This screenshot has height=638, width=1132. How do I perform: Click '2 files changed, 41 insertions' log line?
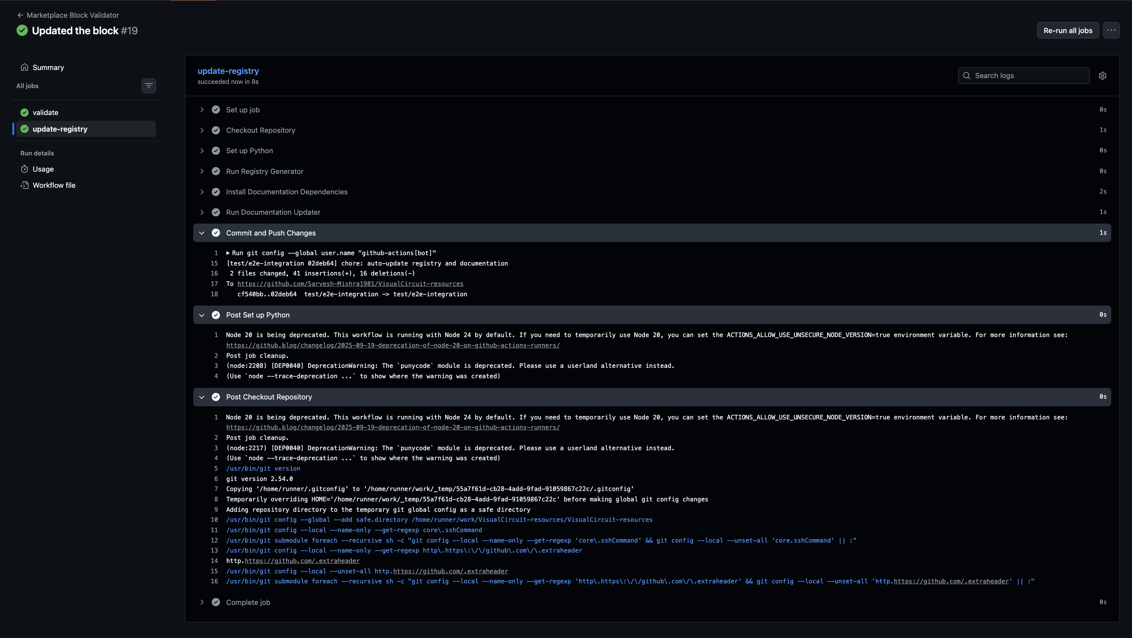pos(322,274)
